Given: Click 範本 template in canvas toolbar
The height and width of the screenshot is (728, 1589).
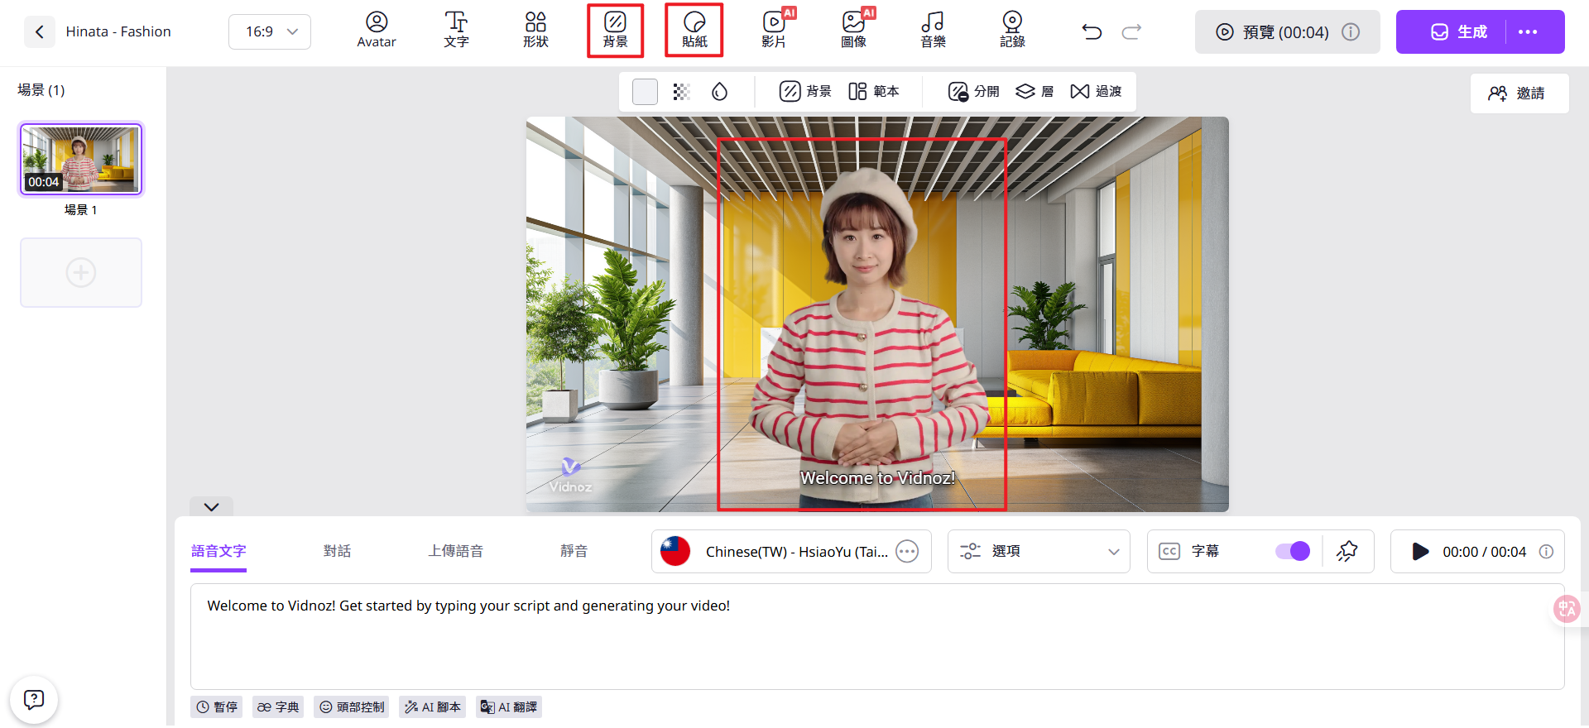Looking at the screenshot, I should point(874,91).
